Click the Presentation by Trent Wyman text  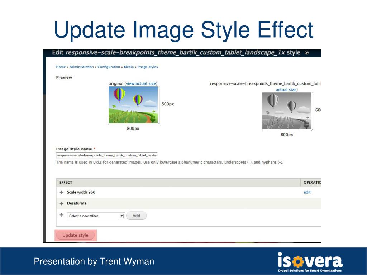pyautogui.click(x=94, y=261)
